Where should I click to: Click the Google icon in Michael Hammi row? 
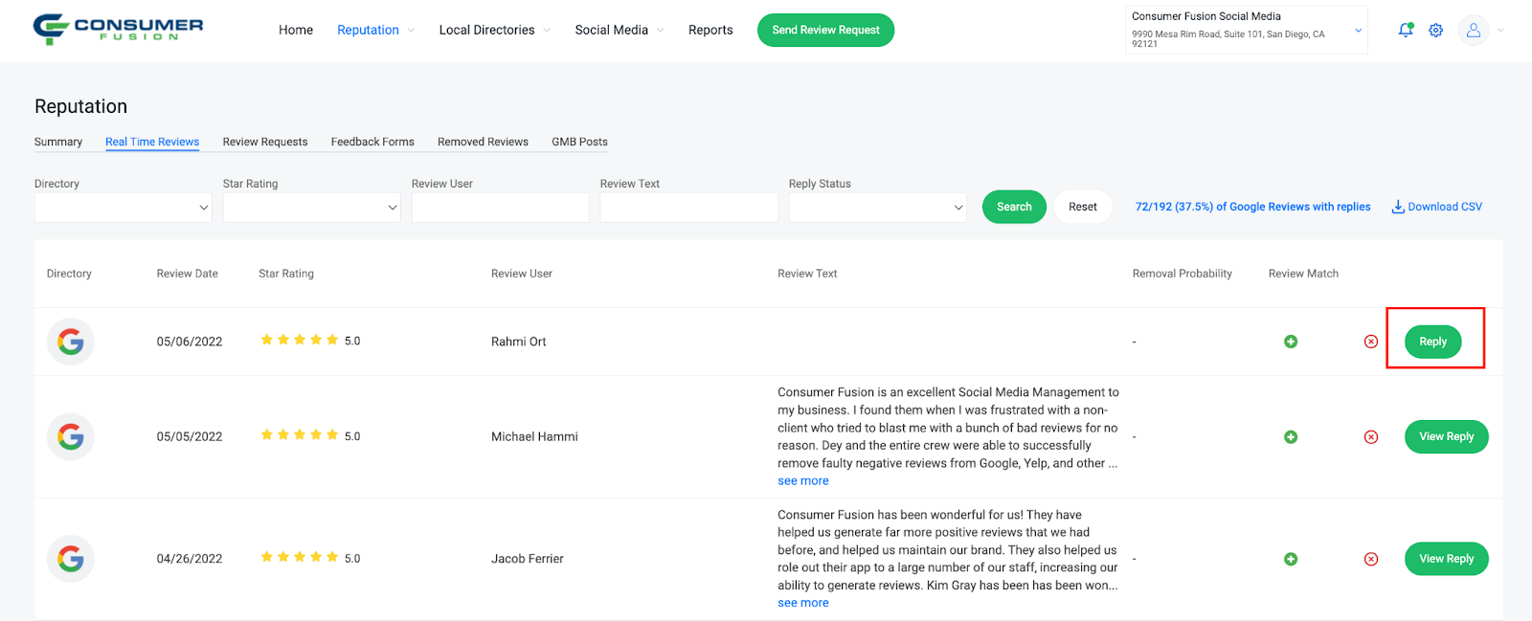coord(71,437)
